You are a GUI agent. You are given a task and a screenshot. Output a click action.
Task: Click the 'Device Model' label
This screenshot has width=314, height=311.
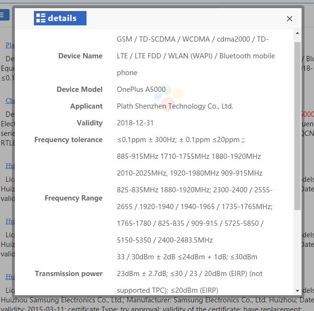click(x=79, y=89)
